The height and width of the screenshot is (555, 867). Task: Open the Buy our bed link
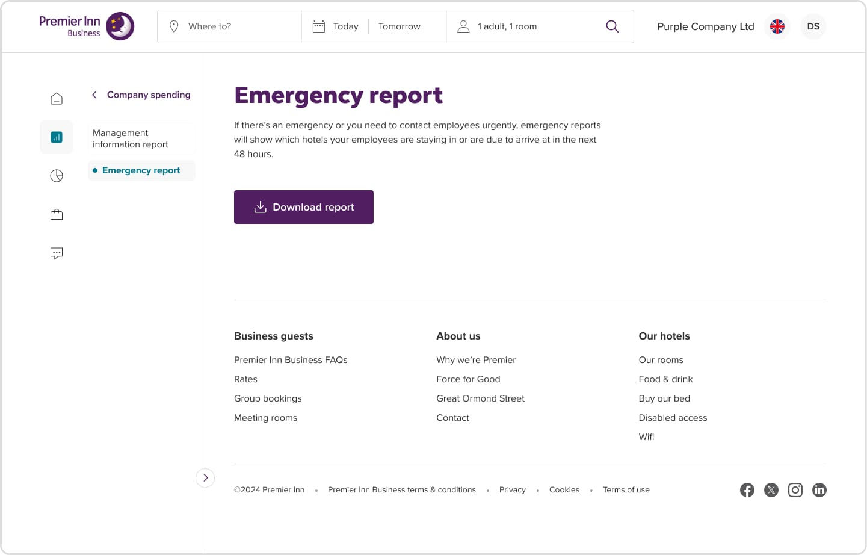(x=664, y=398)
